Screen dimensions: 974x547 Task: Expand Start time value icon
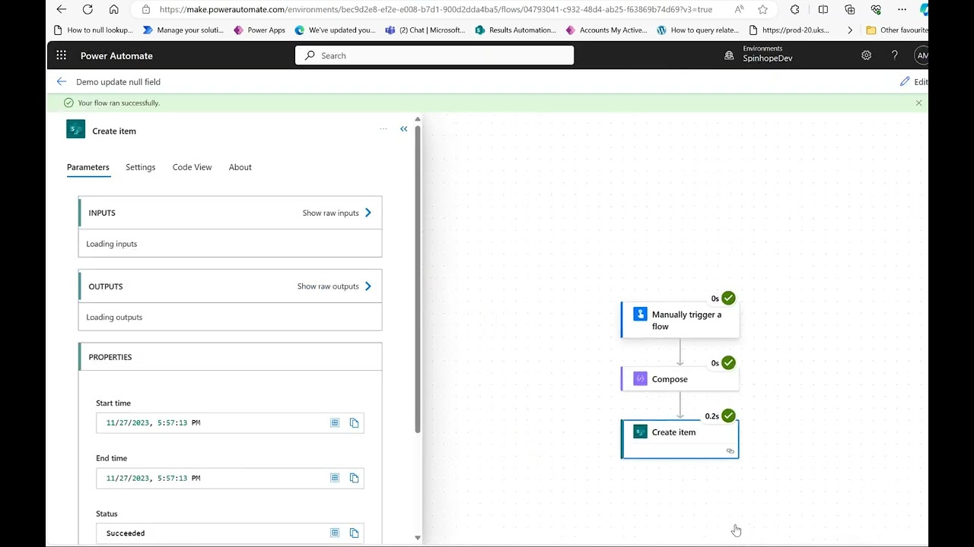coord(335,422)
